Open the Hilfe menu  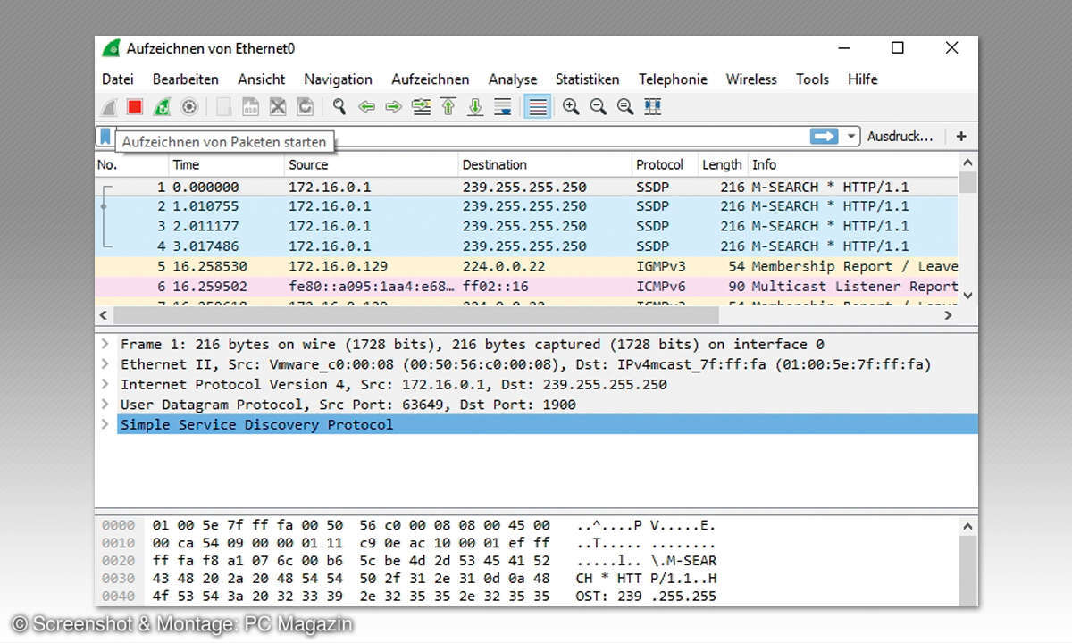pyautogui.click(x=863, y=79)
